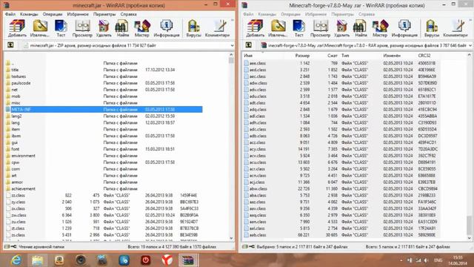Image resolution: width=474 pixels, height=267 pixels.
Task: Click Удалить icon in minecraft.jar window
Action: [x=104, y=28]
